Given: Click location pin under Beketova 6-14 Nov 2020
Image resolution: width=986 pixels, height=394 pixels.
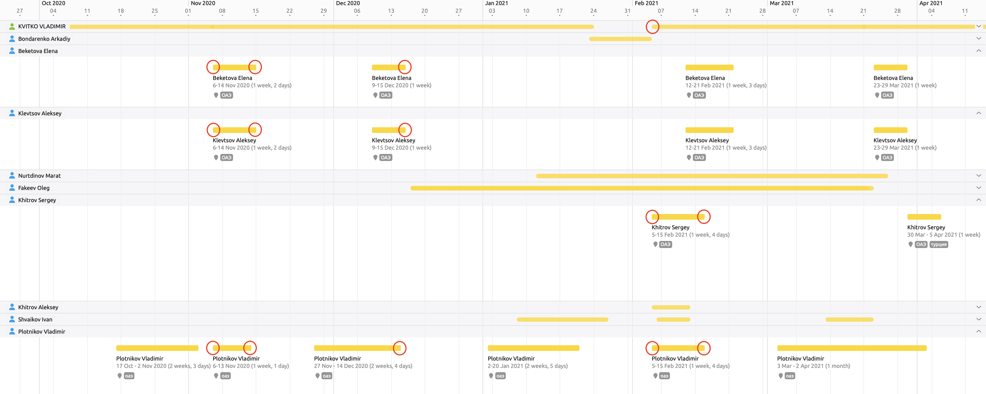Looking at the screenshot, I should coord(216,95).
